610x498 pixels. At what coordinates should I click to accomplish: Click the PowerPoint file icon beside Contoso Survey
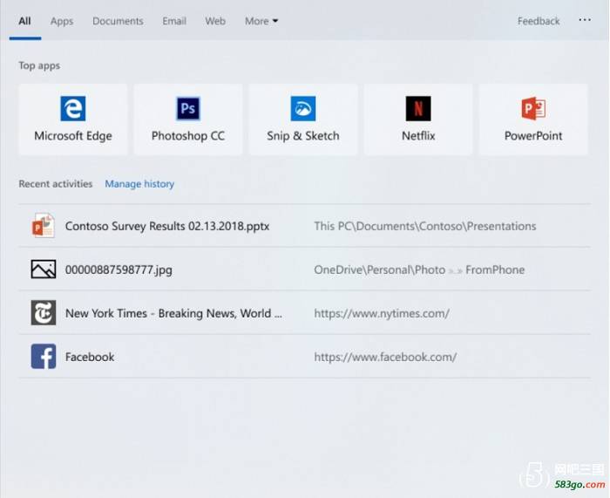pyautogui.click(x=44, y=225)
